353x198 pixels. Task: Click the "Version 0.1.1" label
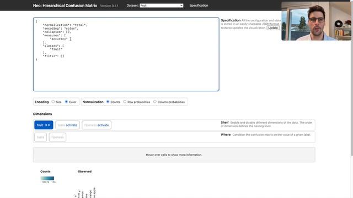(x=109, y=6)
